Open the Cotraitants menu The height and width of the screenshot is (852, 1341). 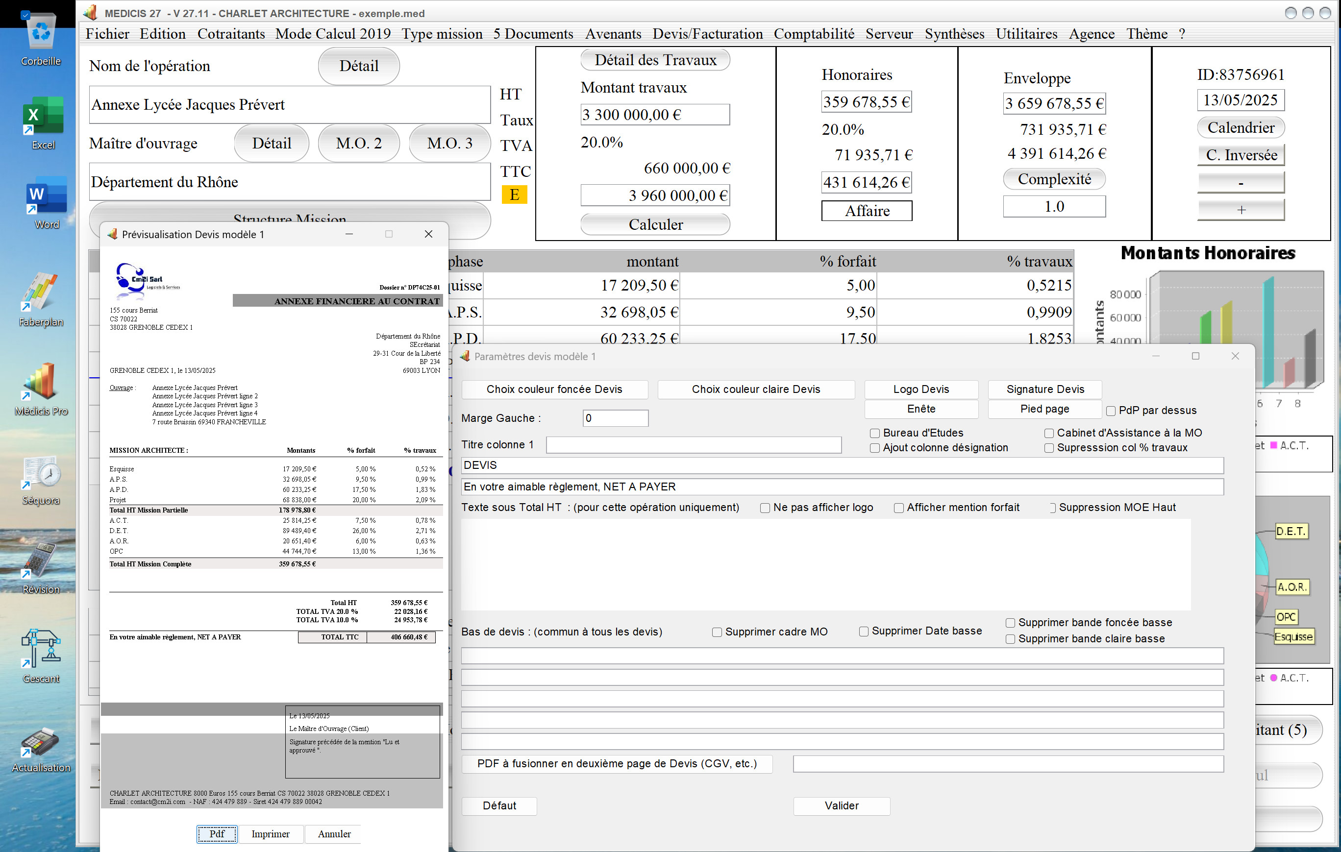231,34
